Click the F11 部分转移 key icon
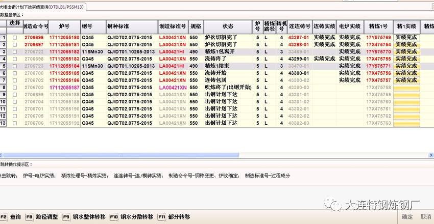 [163, 217]
